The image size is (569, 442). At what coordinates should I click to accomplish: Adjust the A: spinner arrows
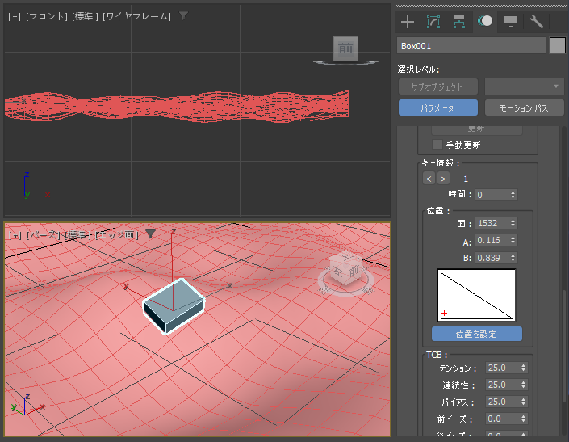pos(513,240)
